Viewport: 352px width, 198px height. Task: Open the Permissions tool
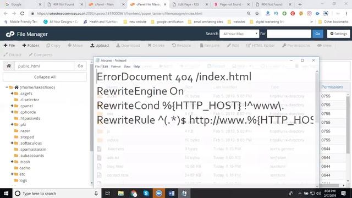[x=296, y=45]
